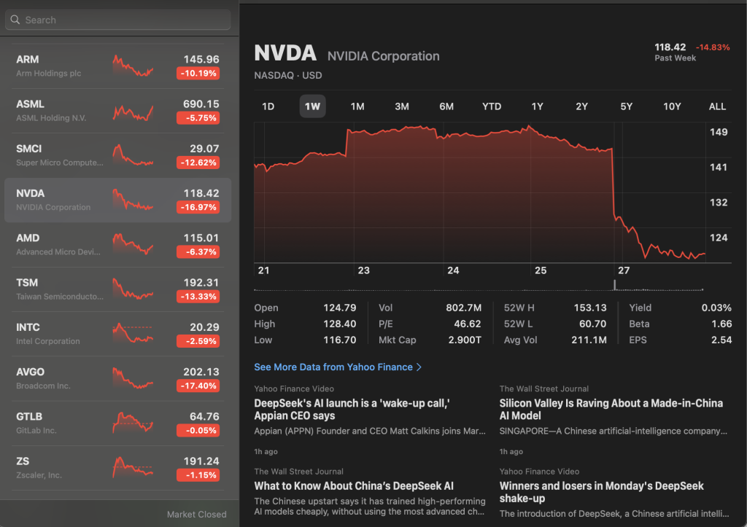Toggle NVDA's -16.97% change badge
The width and height of the screenshot is (747, 527).
pyautogui.click(x=198, y=206)
